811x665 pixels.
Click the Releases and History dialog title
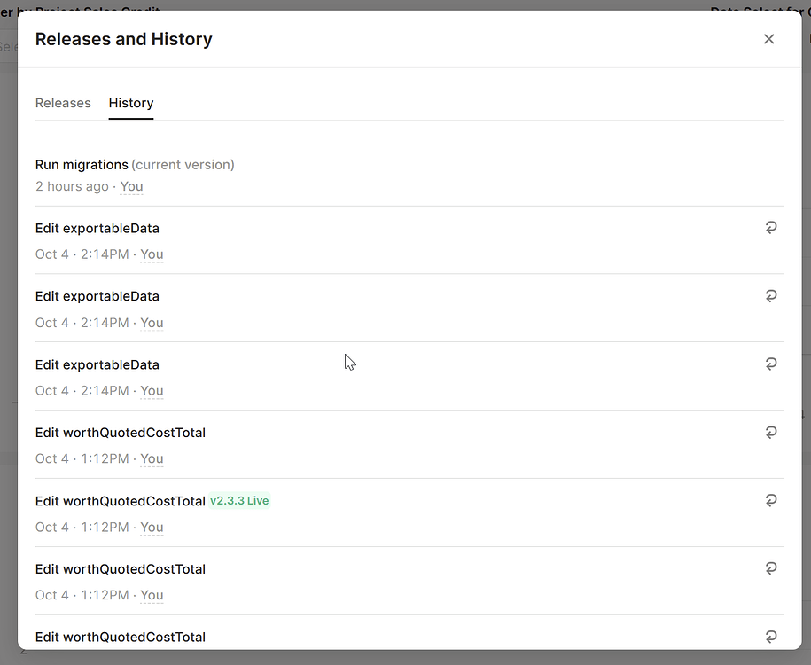tap(123, 39)
